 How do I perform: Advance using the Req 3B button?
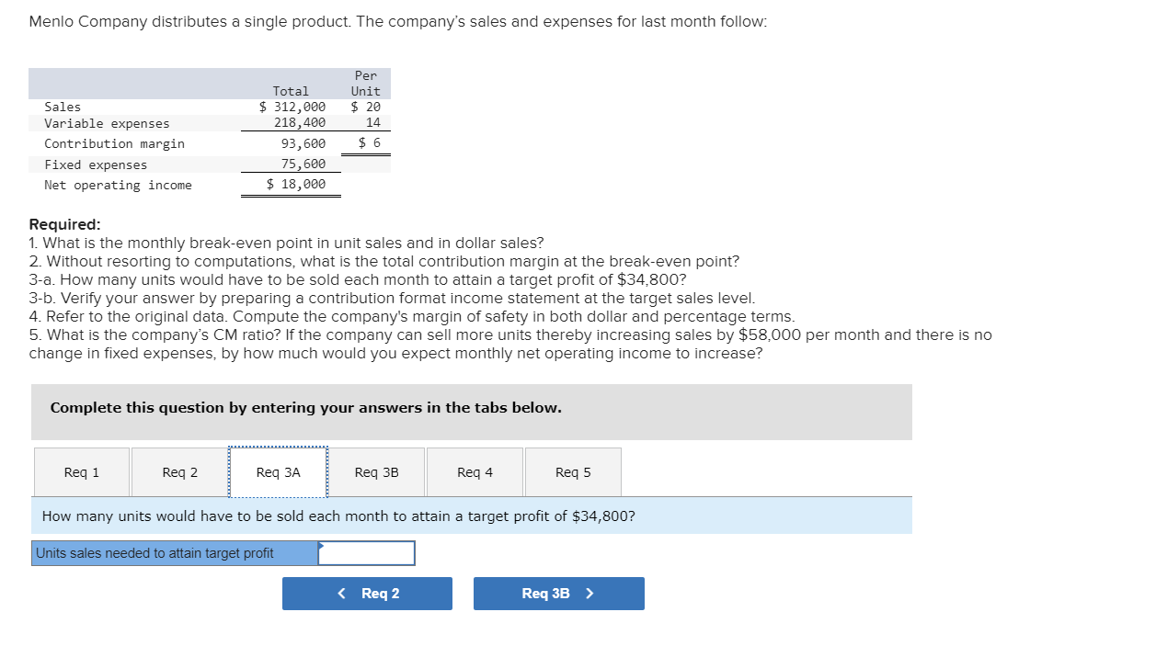(x=558, y=593)
